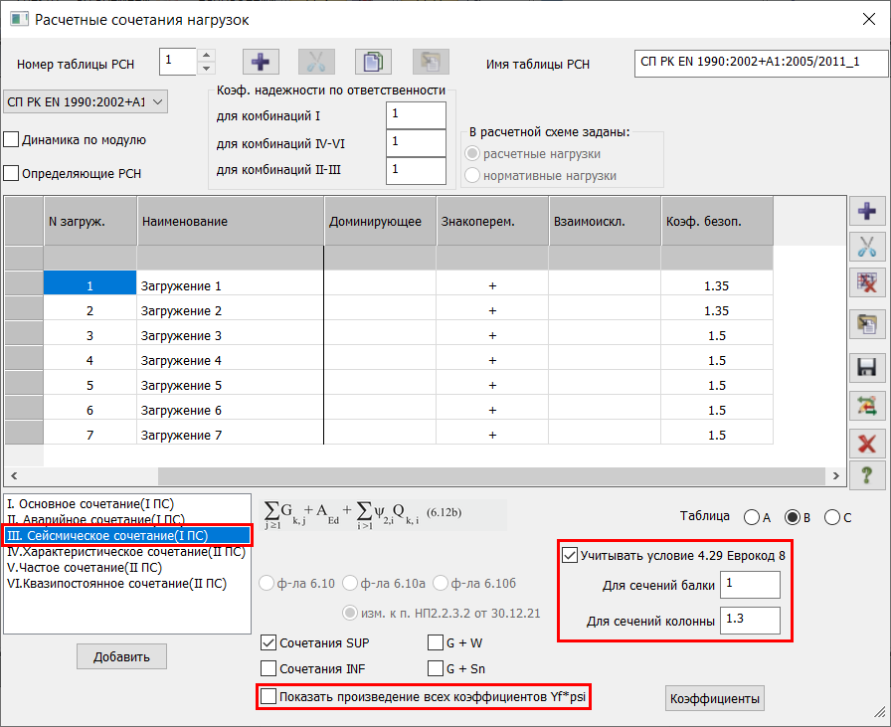
Task: Uncheck Учитывать условие 4.29 Еврокод 8
Action: [x=570, y=555]
